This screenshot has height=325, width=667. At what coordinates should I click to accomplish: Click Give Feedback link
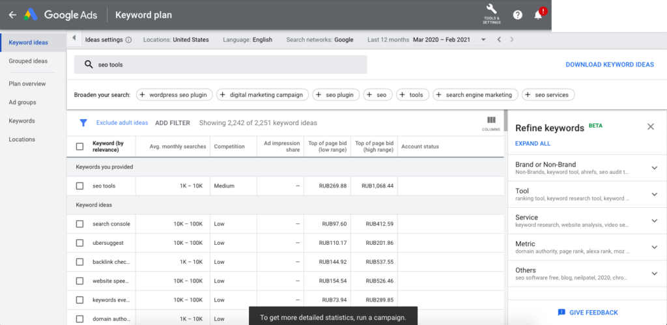pyautogui.click(x=593, y=312)
